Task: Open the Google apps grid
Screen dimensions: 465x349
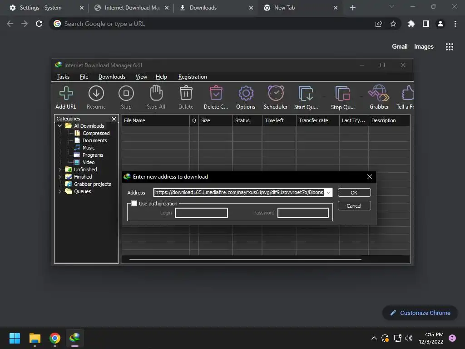Action: [449, 47]
